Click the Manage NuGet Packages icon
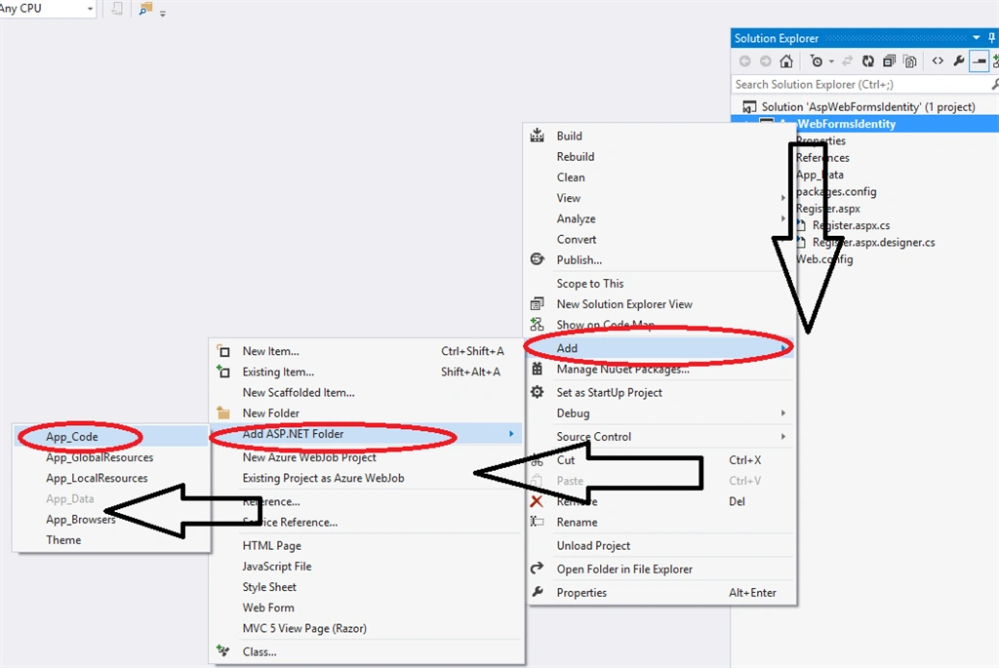999x668 pixels. tap(538, 369)
